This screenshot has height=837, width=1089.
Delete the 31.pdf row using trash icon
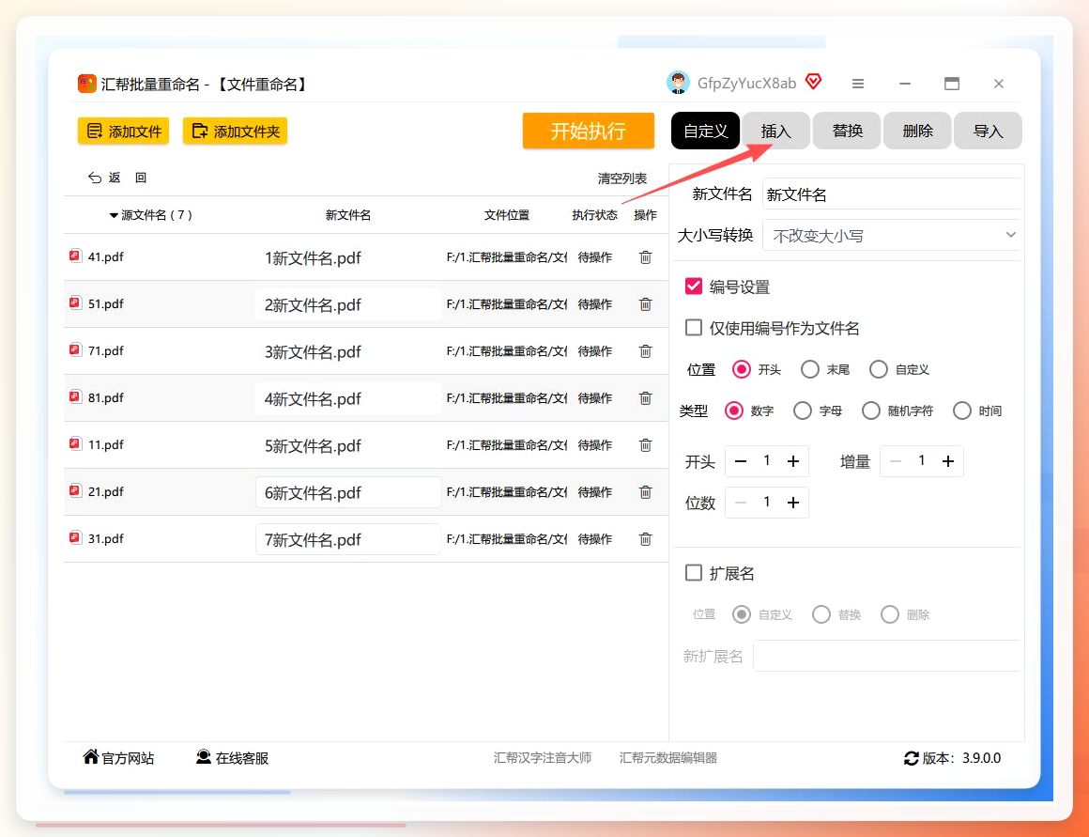[x=645, y=539]
